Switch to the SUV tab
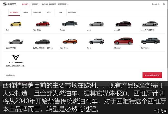The width and height of the screenshot is (168, 114). point(60,12)
